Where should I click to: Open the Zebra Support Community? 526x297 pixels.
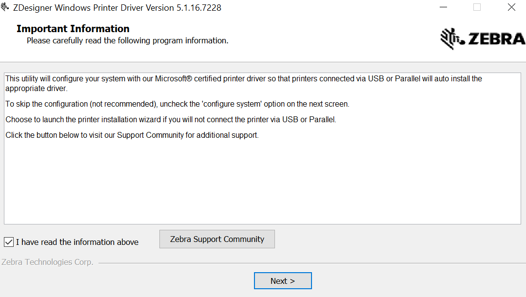tap(217, 239)
